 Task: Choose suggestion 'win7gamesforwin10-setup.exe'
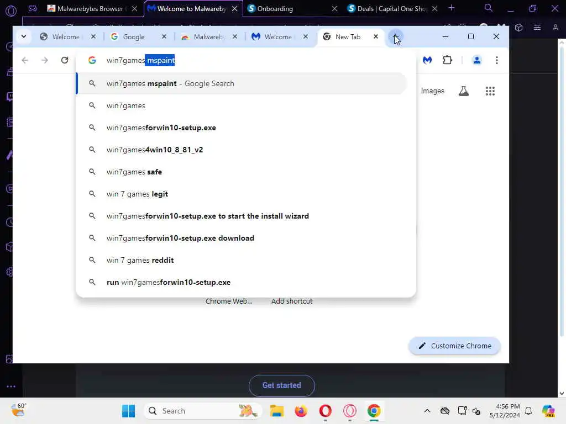(x=242, y=128)
